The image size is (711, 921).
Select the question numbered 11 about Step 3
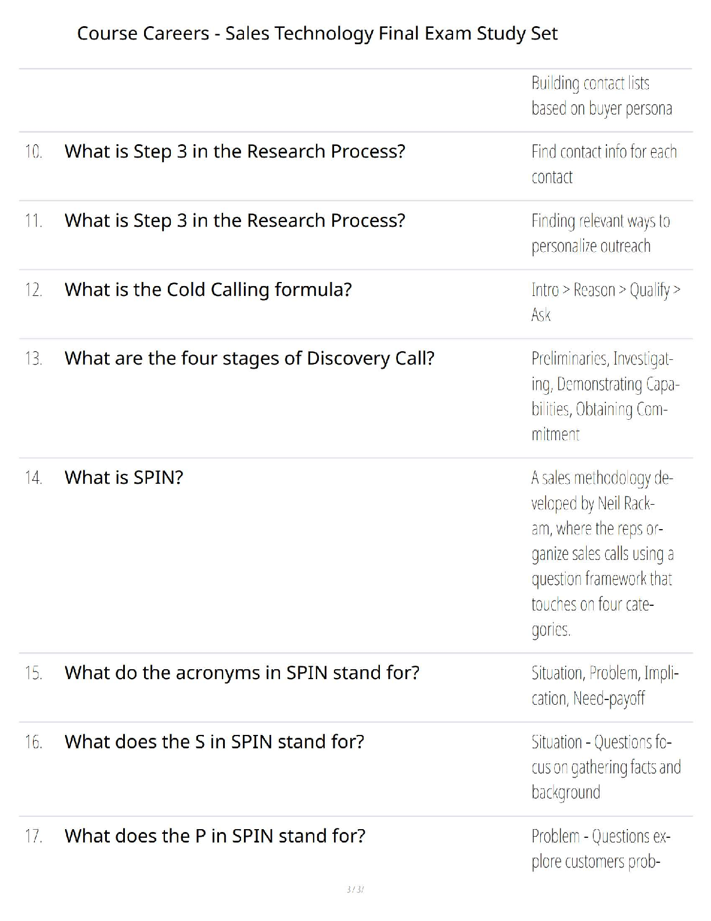tap(235, 221)
